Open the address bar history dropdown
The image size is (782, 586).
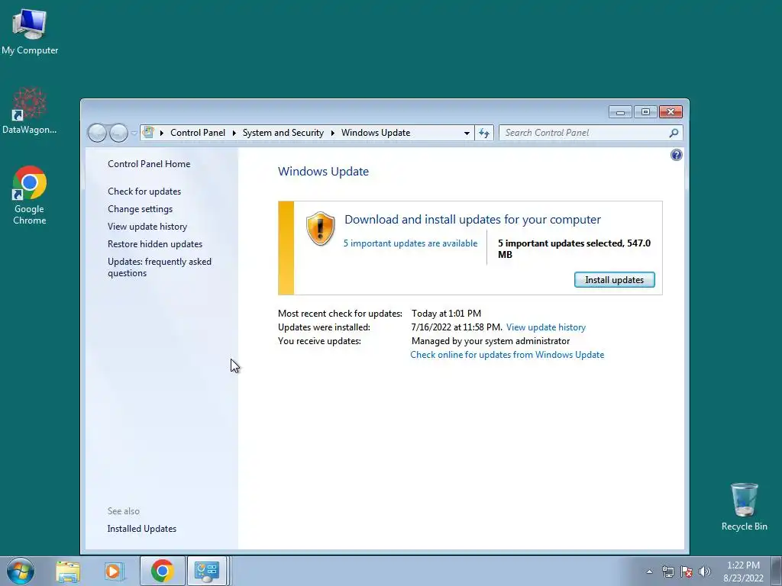point(467,133)
